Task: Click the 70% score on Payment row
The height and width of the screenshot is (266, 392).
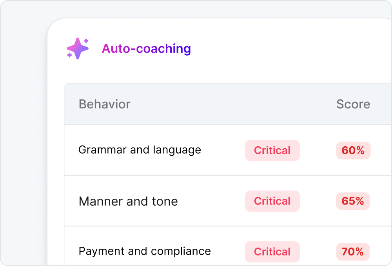Action: click(x=353, y=252)
